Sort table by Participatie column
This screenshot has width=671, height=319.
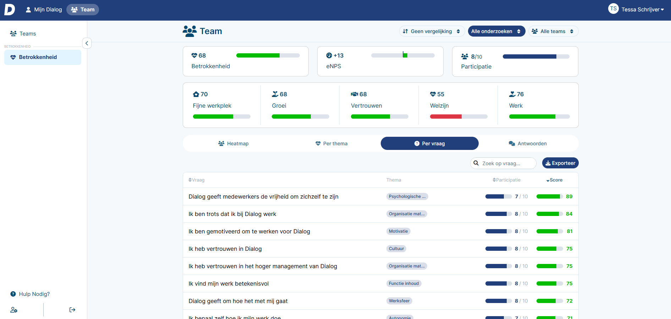click(x=506, y=180)
